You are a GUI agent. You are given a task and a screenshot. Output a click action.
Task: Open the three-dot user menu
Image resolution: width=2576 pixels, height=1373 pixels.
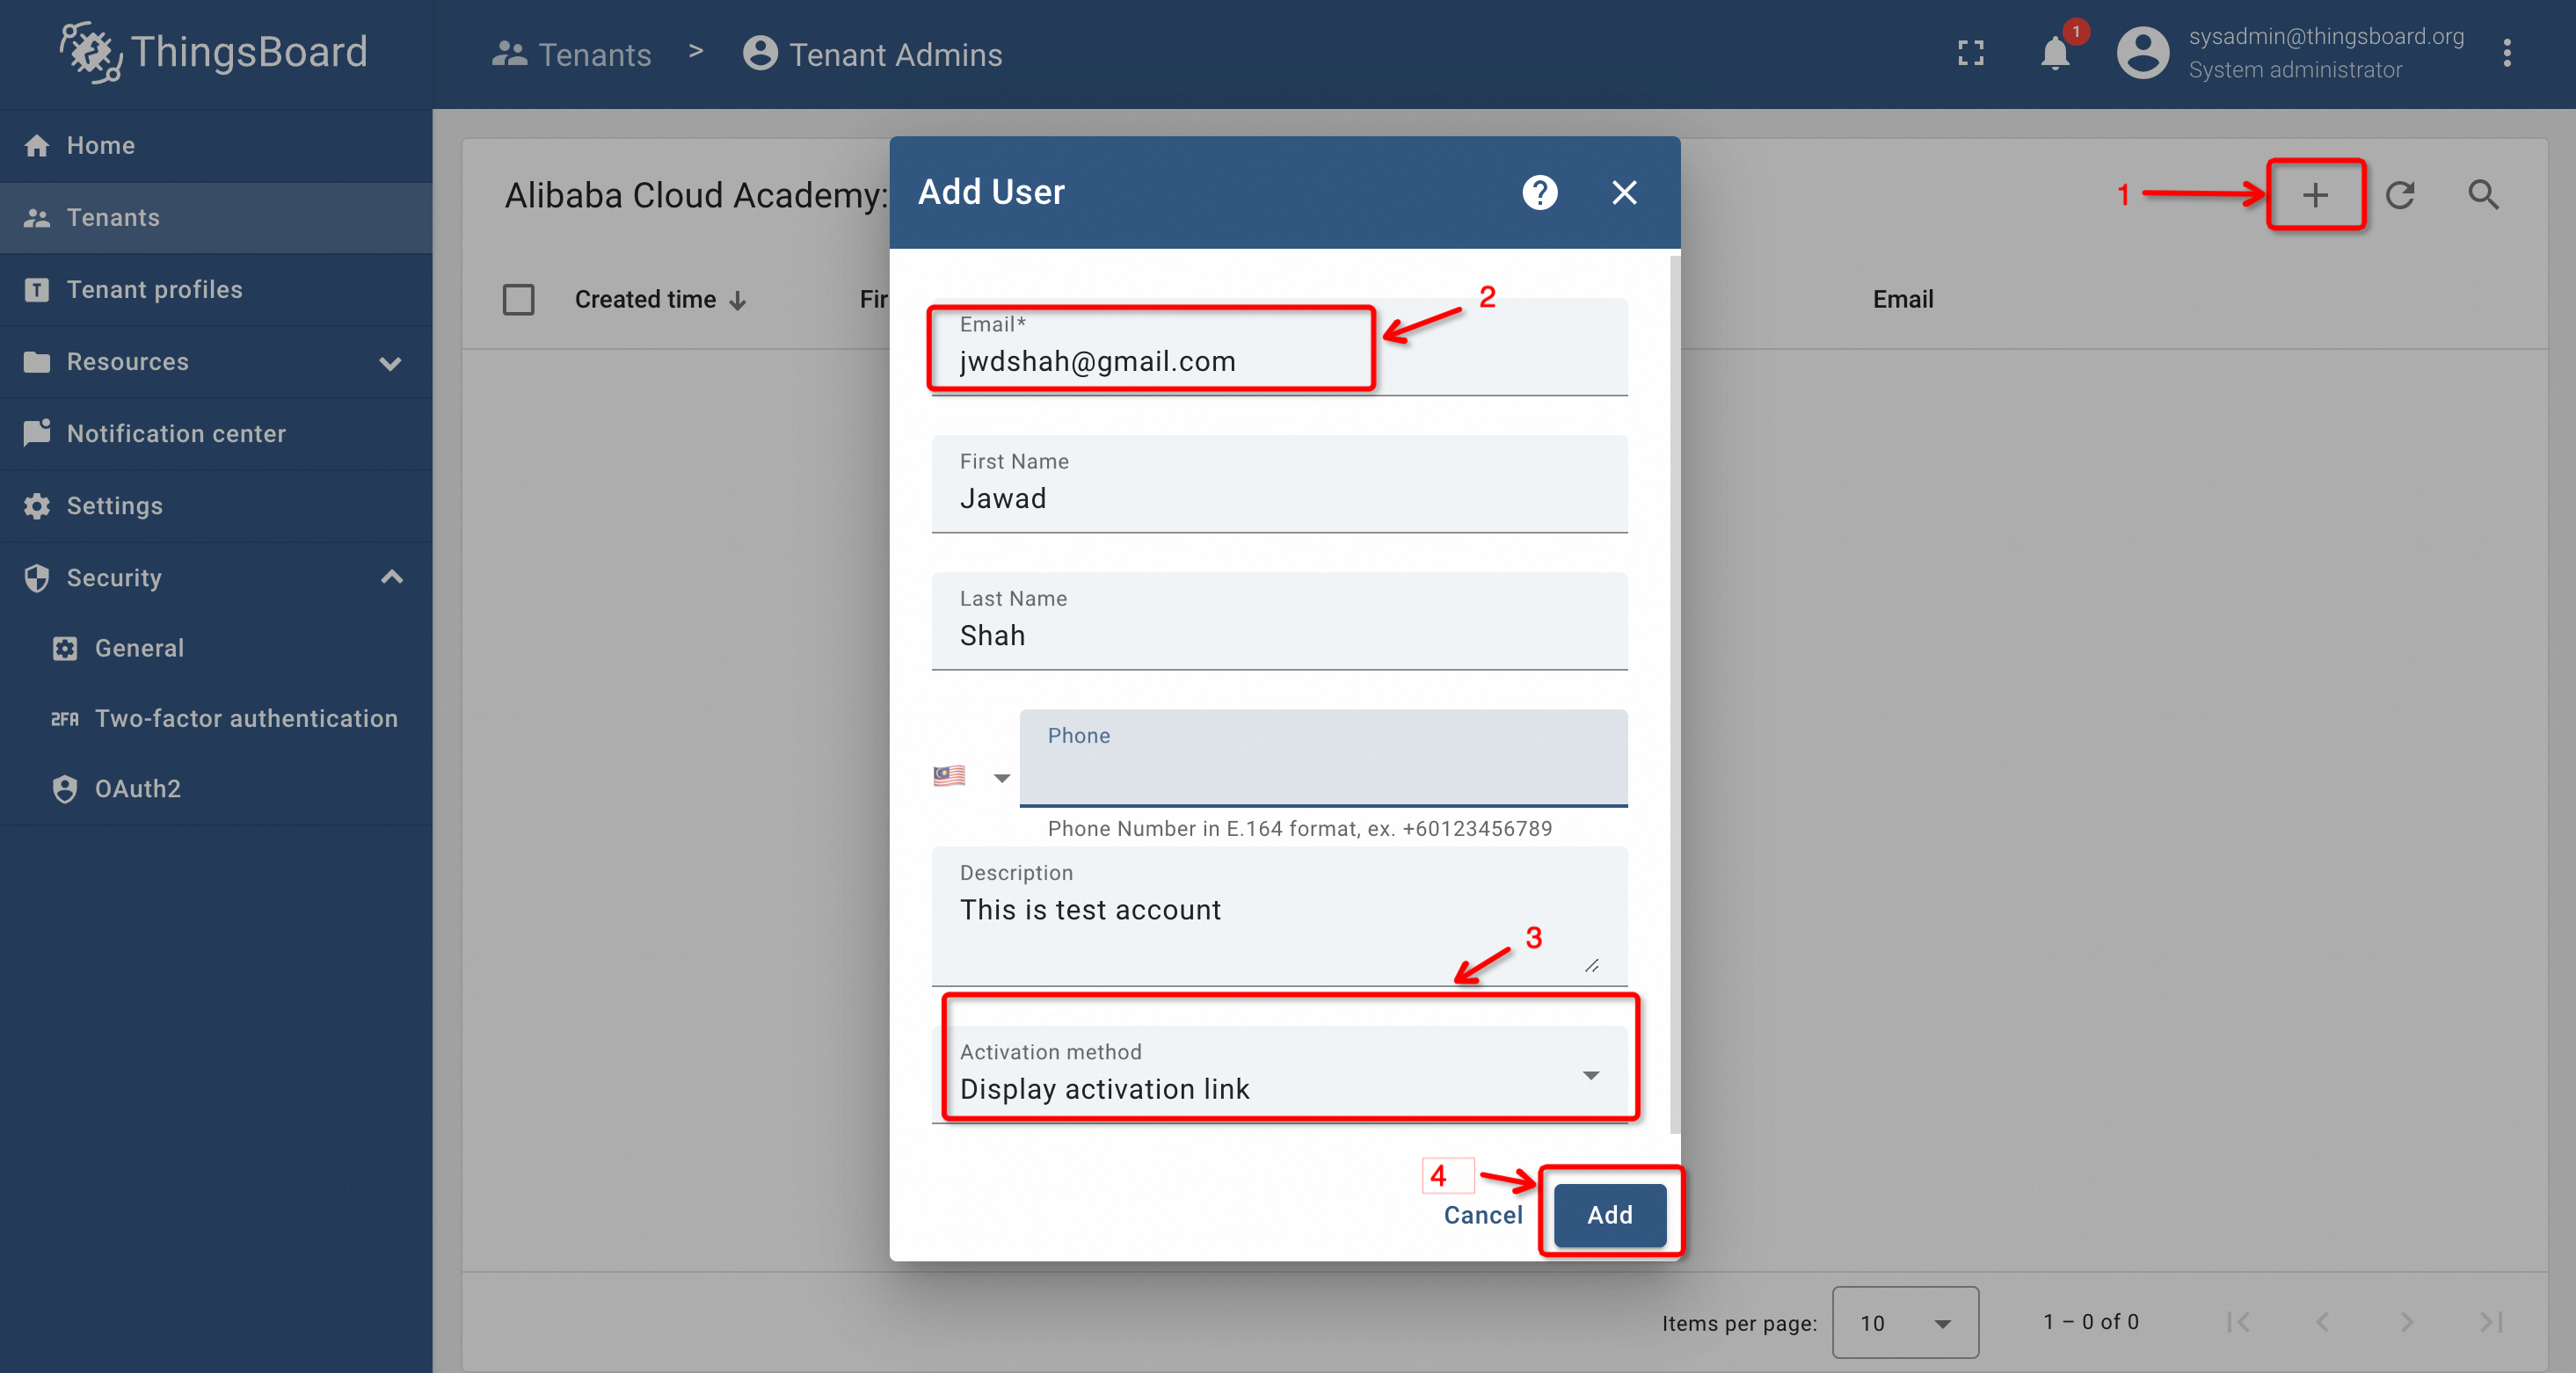[x=2506, y=53]
